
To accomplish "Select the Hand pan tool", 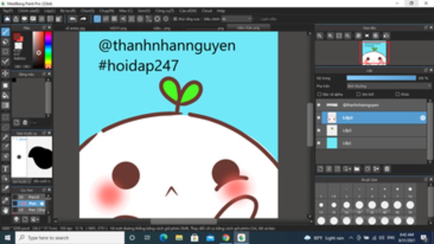I will tap(6, 210).
